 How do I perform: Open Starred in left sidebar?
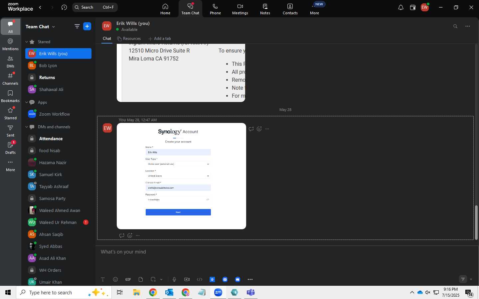(11, 114)
